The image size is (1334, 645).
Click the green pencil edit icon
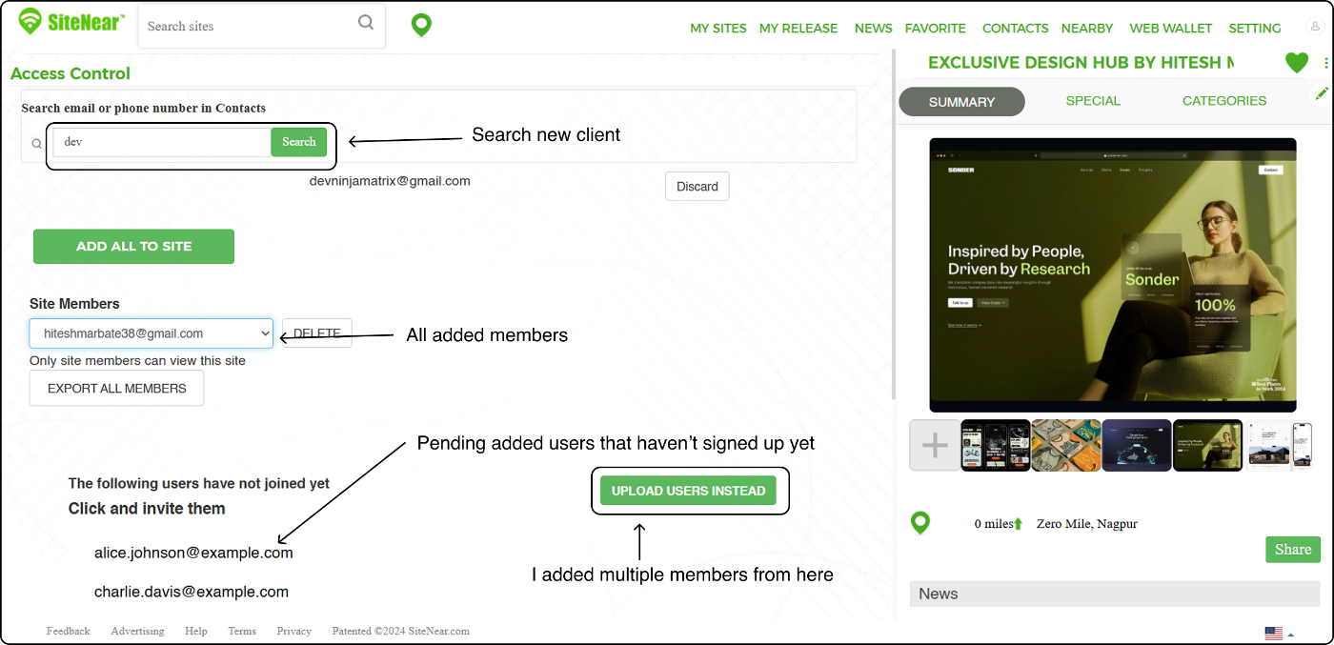coord(1322,93)
